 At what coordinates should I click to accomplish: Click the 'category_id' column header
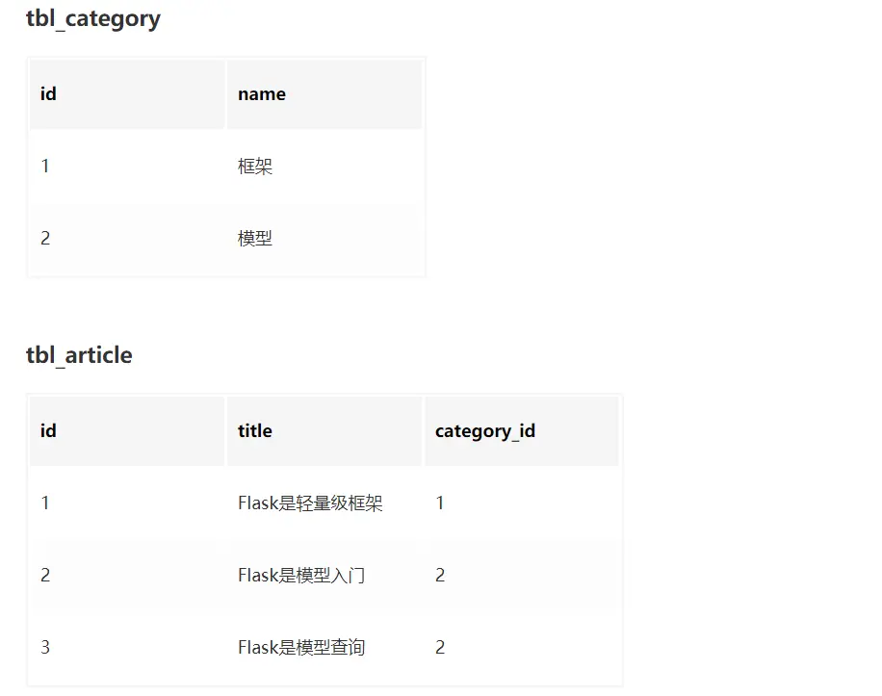(x=522, y=431)
